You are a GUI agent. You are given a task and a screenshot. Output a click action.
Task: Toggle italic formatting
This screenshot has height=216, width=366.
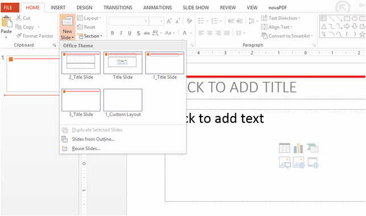121,33
